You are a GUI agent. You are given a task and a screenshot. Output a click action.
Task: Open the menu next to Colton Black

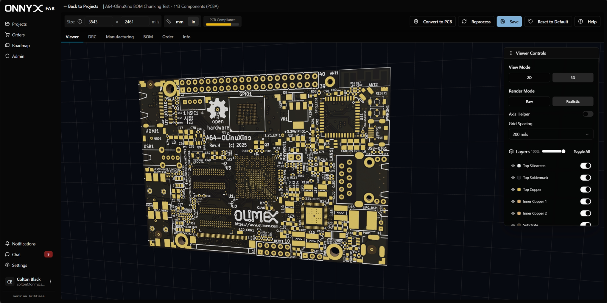(51, 281)
